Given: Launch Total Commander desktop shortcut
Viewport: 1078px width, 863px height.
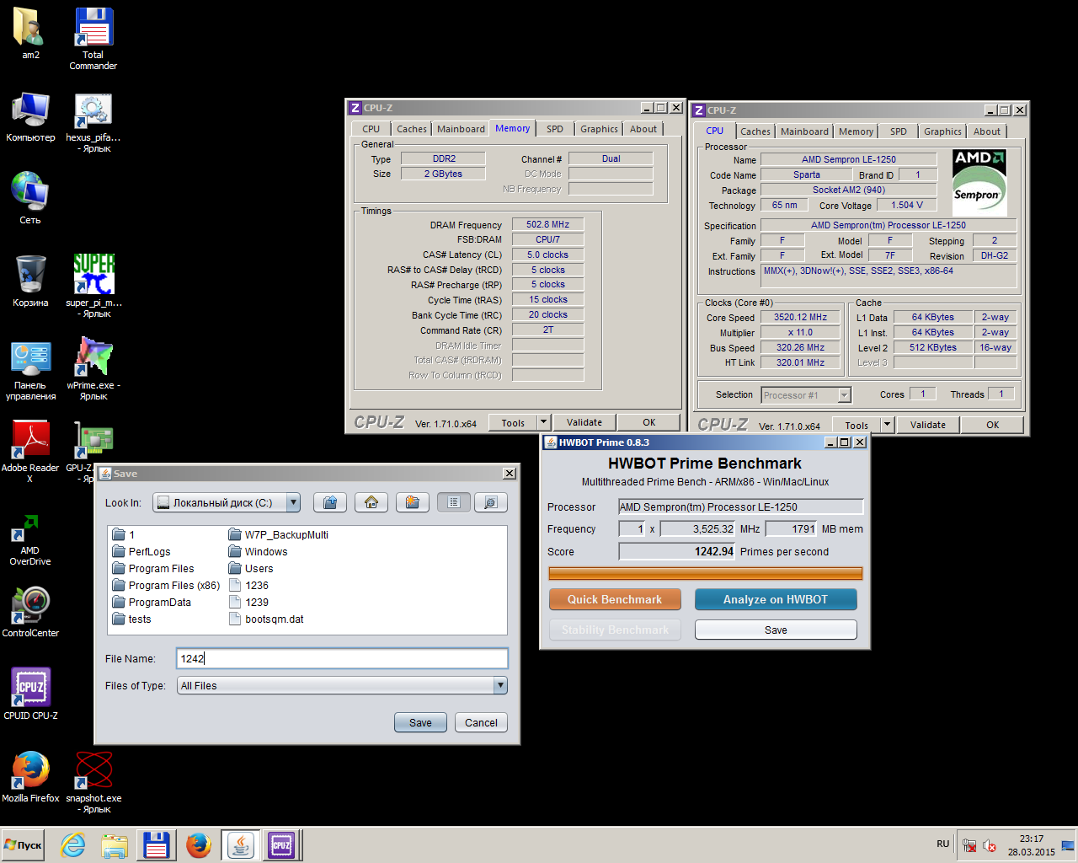Looking at the screenshot, I should pyautogui.click(x=93, y=39).
